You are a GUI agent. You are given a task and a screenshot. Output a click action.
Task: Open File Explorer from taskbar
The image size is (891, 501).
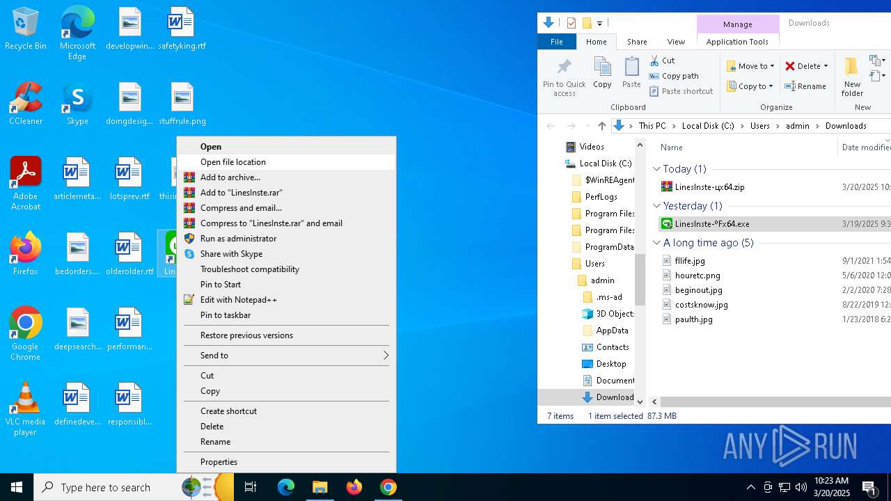pos(320,487)
